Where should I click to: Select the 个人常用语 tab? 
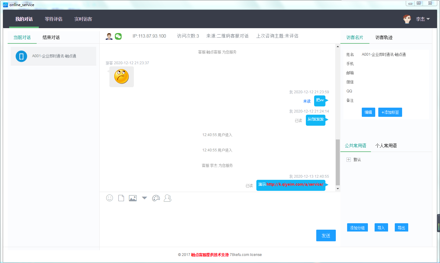point(386,146)
